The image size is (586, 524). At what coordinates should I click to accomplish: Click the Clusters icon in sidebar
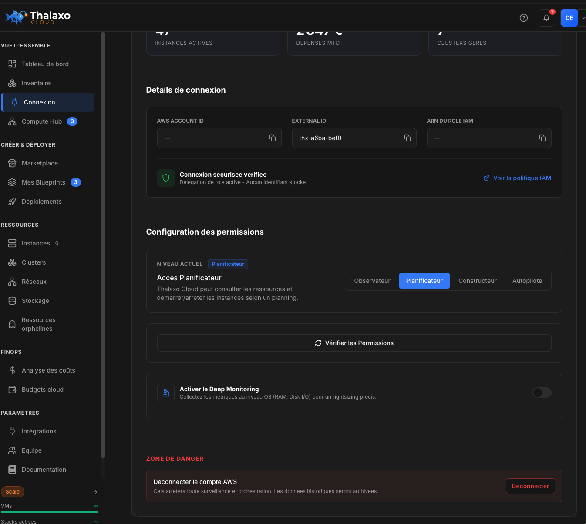pos(12,262)
